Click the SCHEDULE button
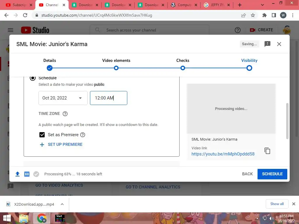The image size is (299, 224). 272,174
